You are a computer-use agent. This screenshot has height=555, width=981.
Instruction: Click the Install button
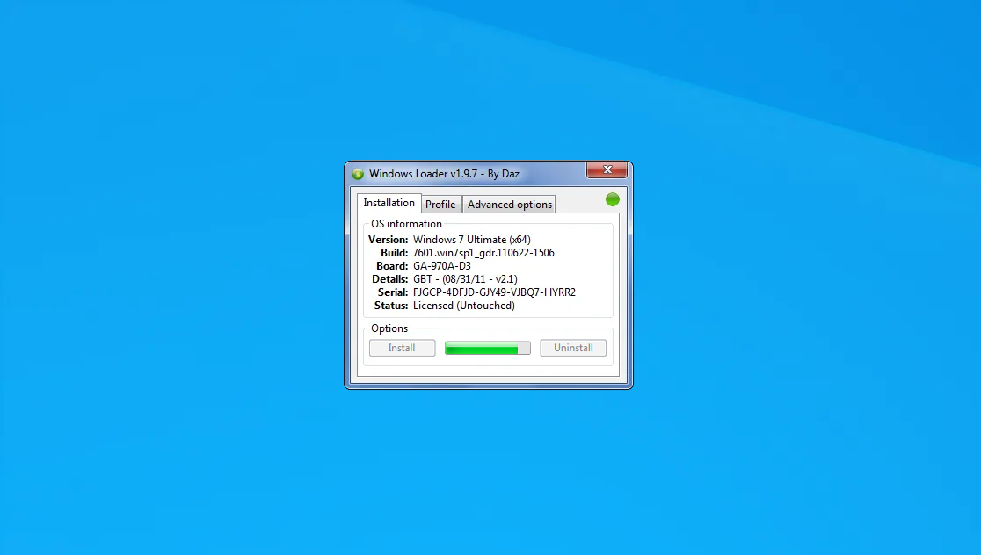pos(403,348)
